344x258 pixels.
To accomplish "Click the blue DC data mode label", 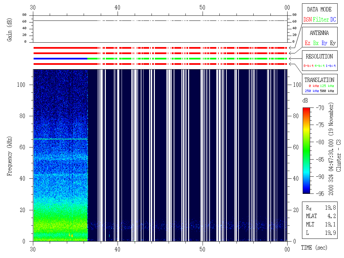I will click(x=333, y=20).
